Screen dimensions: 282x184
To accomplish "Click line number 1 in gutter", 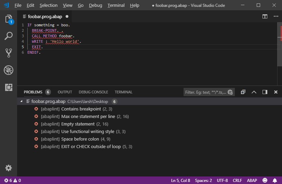I will pyautogui.click(x=23, y=25).
